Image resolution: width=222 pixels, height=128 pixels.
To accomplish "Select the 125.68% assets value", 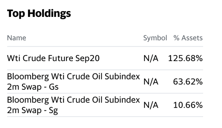I will pos(185,58).
